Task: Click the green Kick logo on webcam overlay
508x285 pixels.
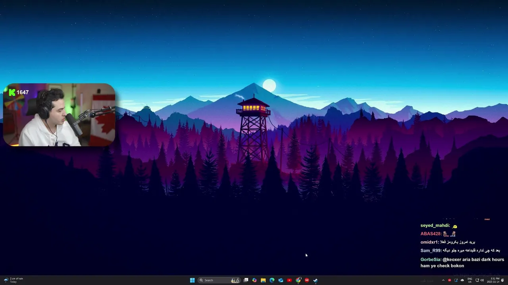Action: (x=12, y=92)
